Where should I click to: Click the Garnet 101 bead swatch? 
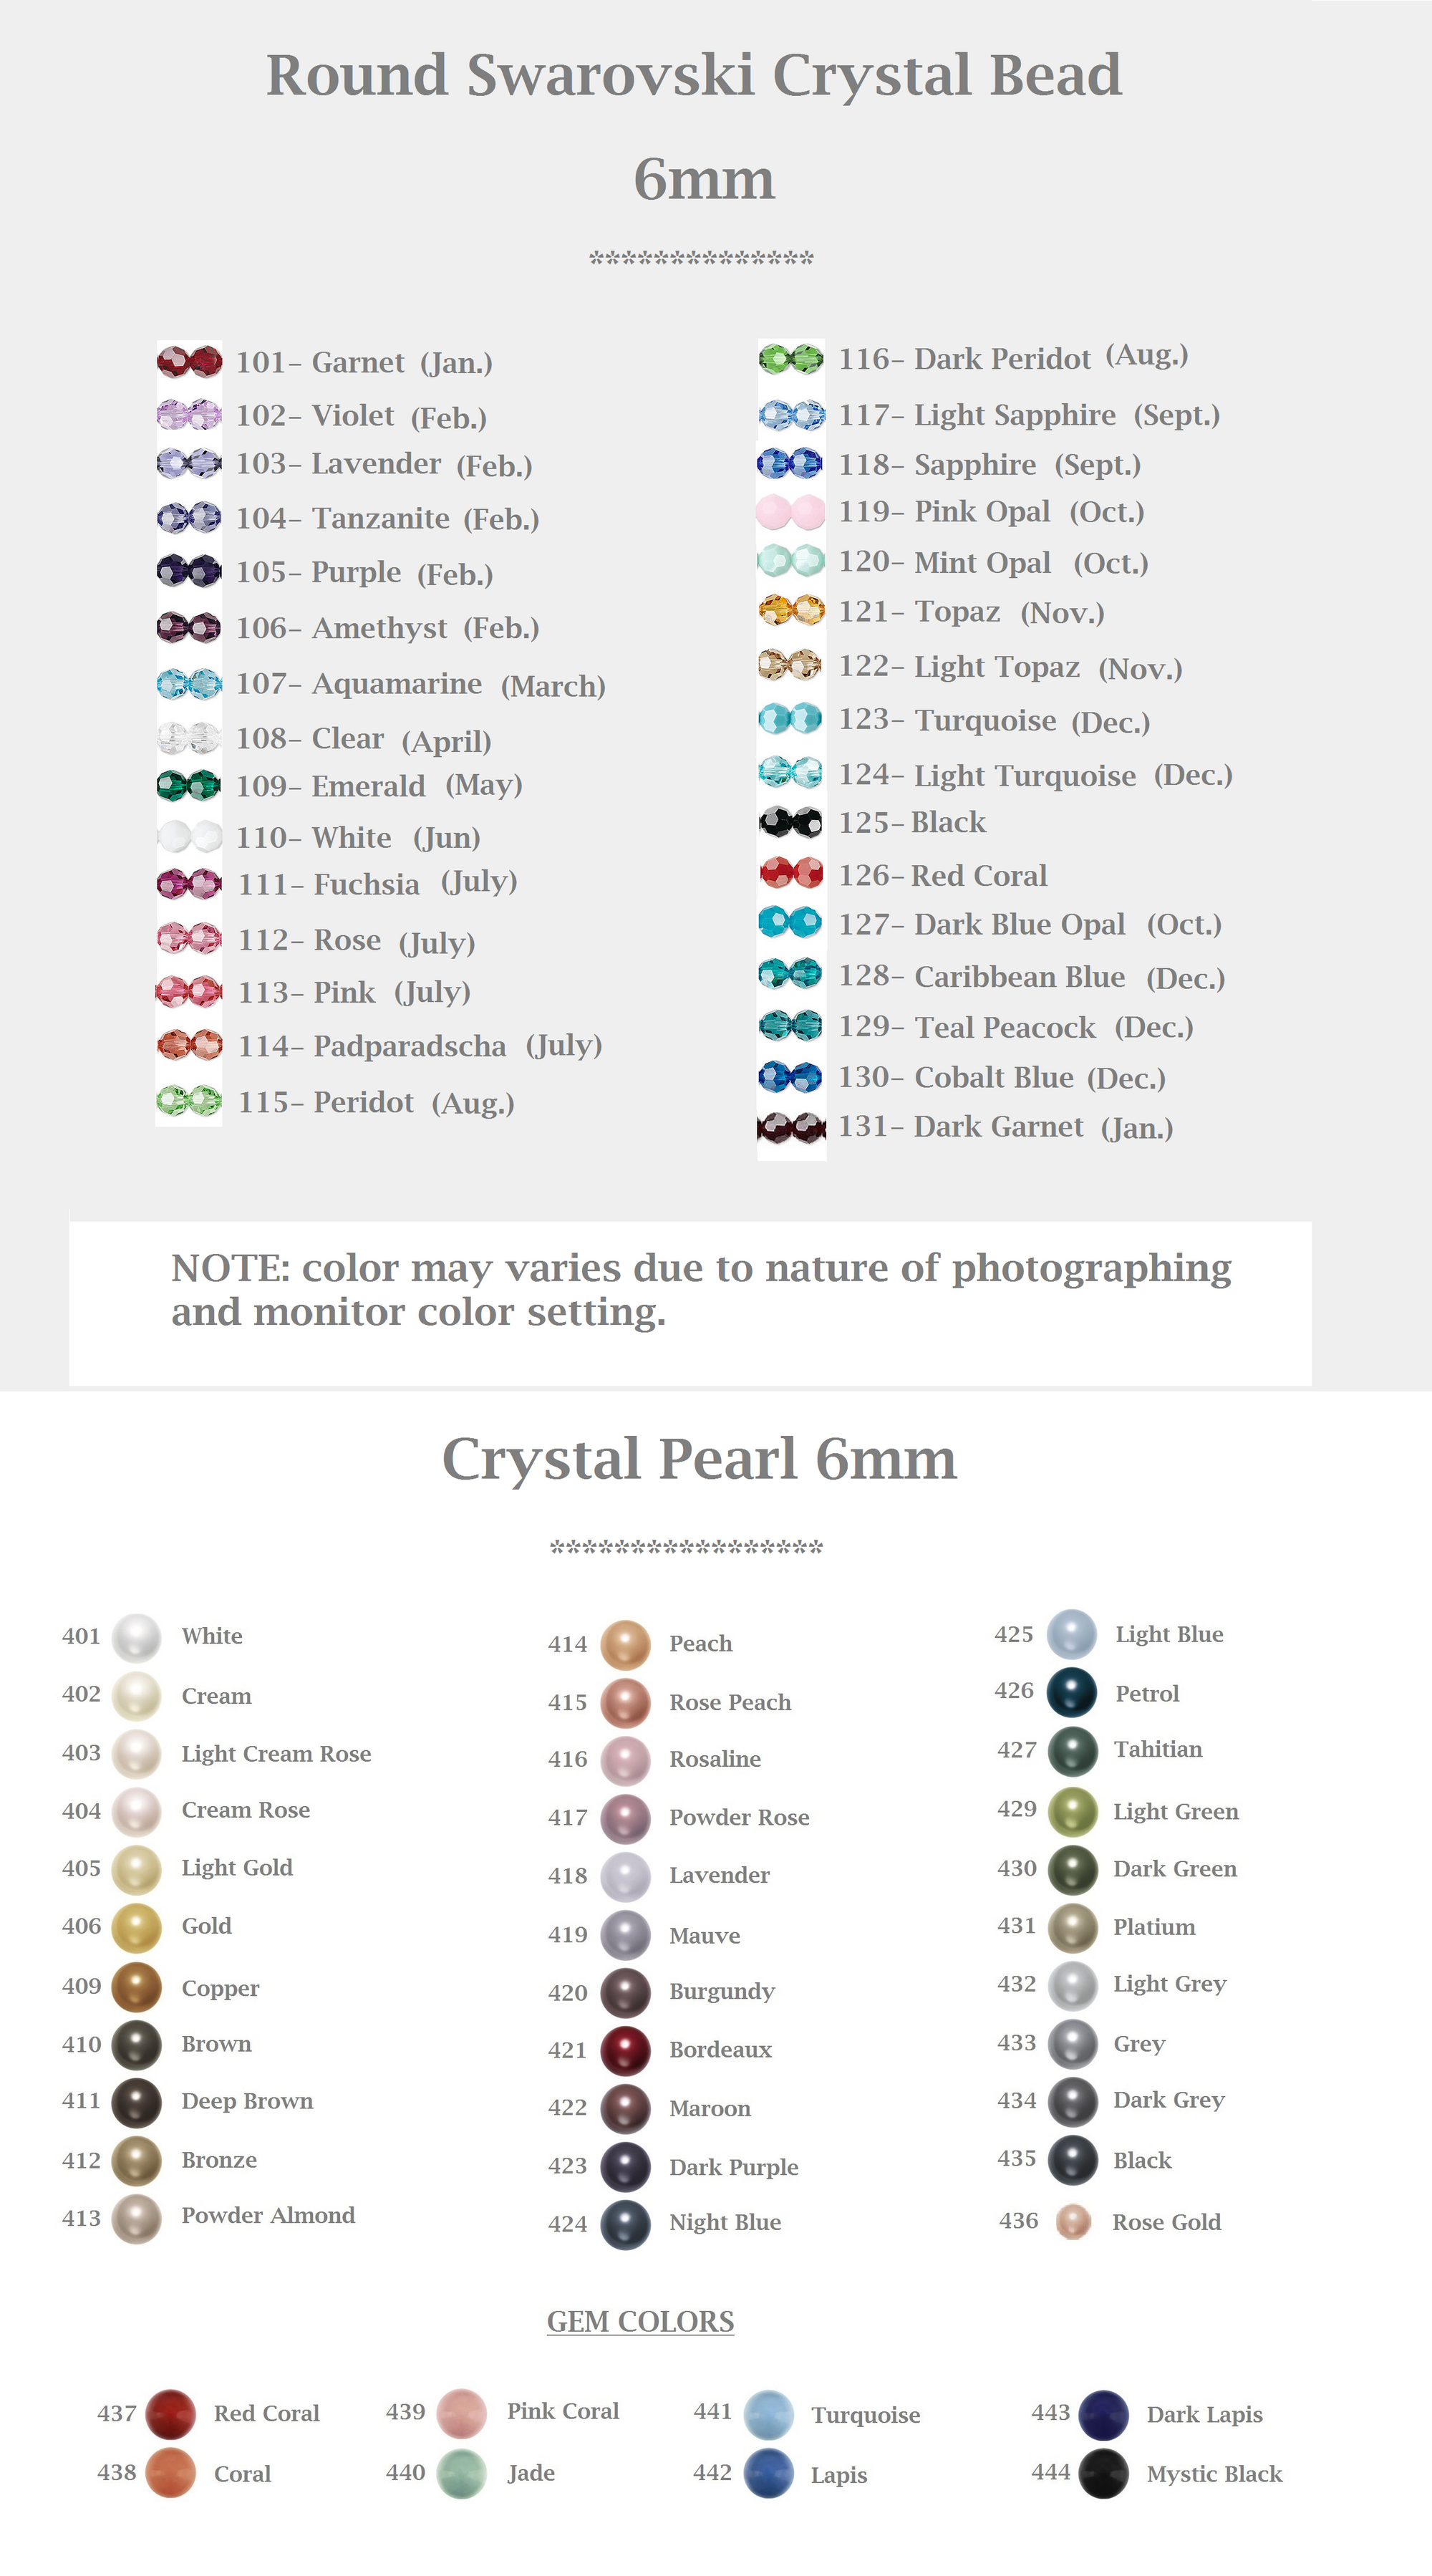tap(189, 362)
